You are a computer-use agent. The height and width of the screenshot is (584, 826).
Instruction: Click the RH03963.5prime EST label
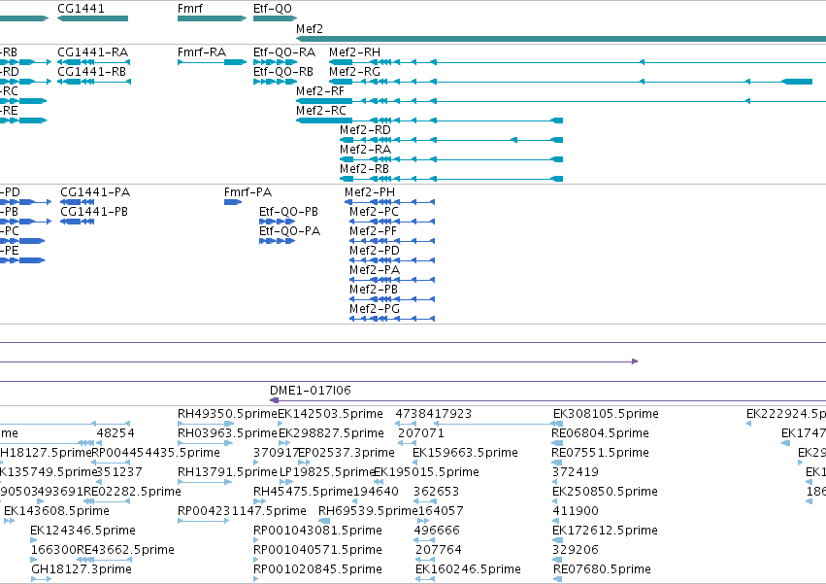(227, 433)
